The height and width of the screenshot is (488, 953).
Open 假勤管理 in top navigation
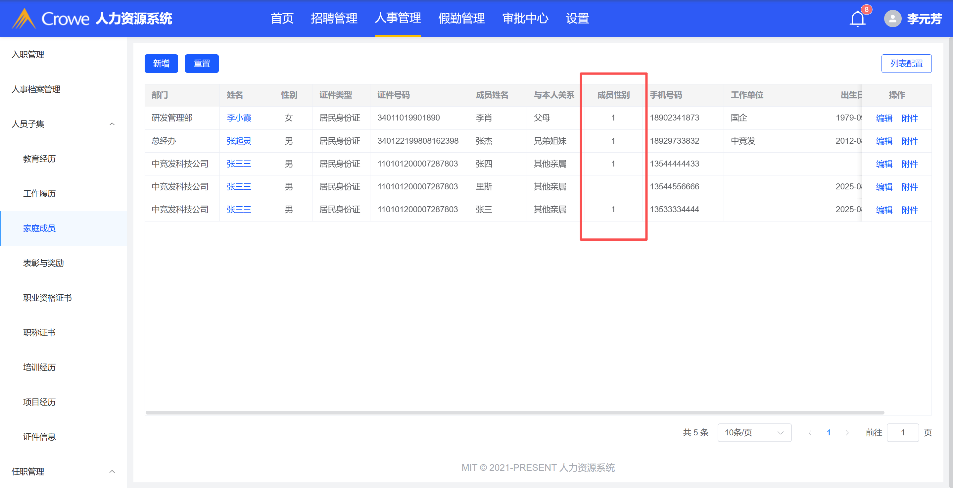[x=461, y=19]
